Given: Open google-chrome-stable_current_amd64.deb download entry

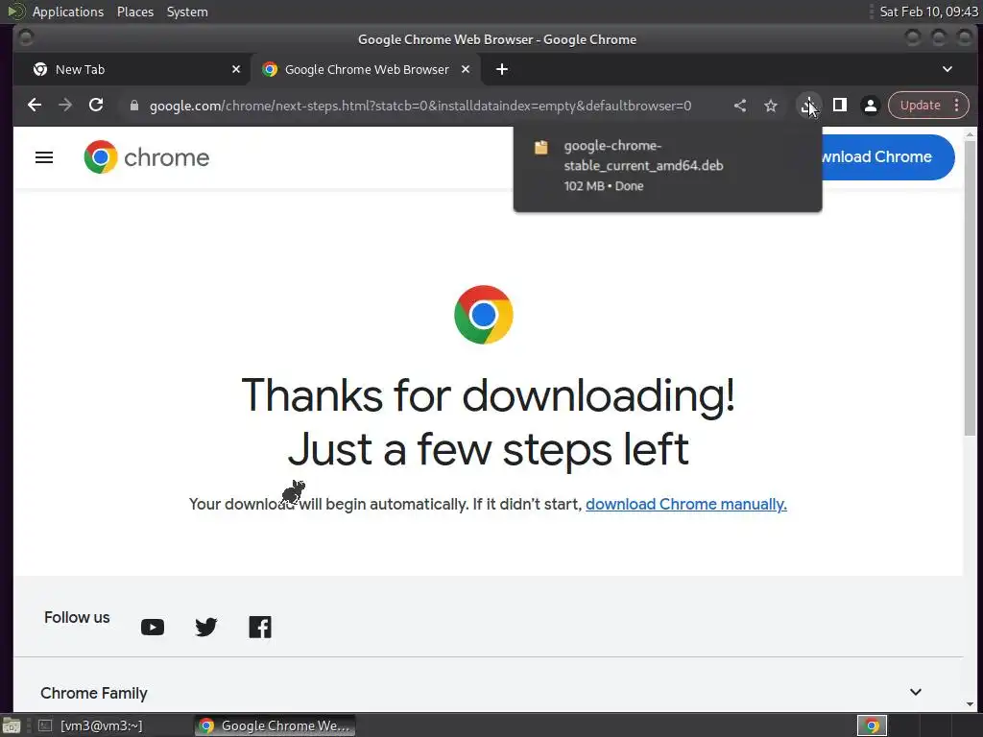Looking at the screenshot, I should (667, 166).
